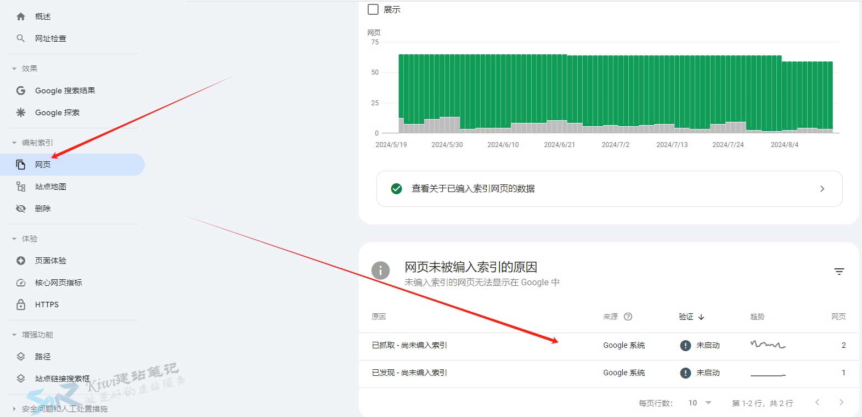This screenshot has width=862, height=417.
Task: Open 删除 in the sidebar
Action: point(43,208)
